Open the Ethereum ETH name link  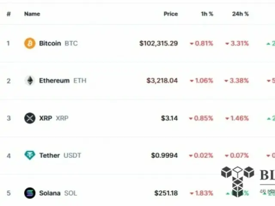coord(63,81)
